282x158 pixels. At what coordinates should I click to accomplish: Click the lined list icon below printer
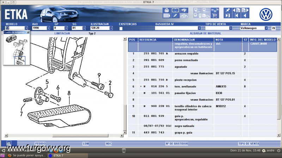167,15
